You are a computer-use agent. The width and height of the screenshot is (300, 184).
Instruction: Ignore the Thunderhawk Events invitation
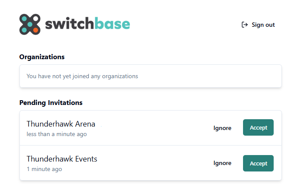click(x=222, y=163)
